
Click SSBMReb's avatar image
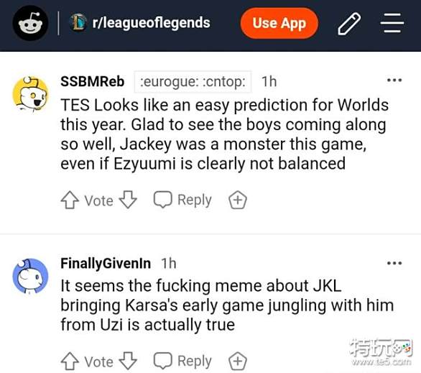coord(30,93)
